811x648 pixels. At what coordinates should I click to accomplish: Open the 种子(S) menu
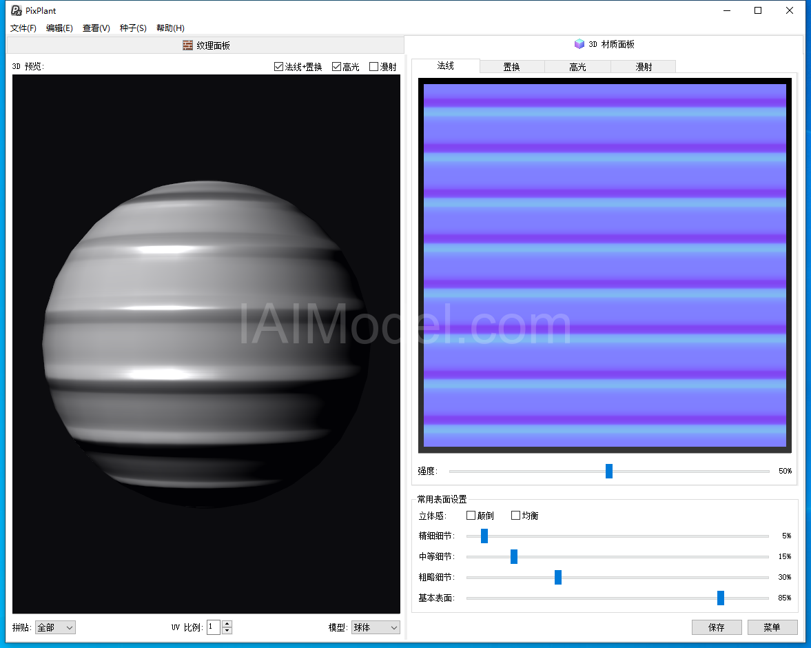[x=133, y=28]
